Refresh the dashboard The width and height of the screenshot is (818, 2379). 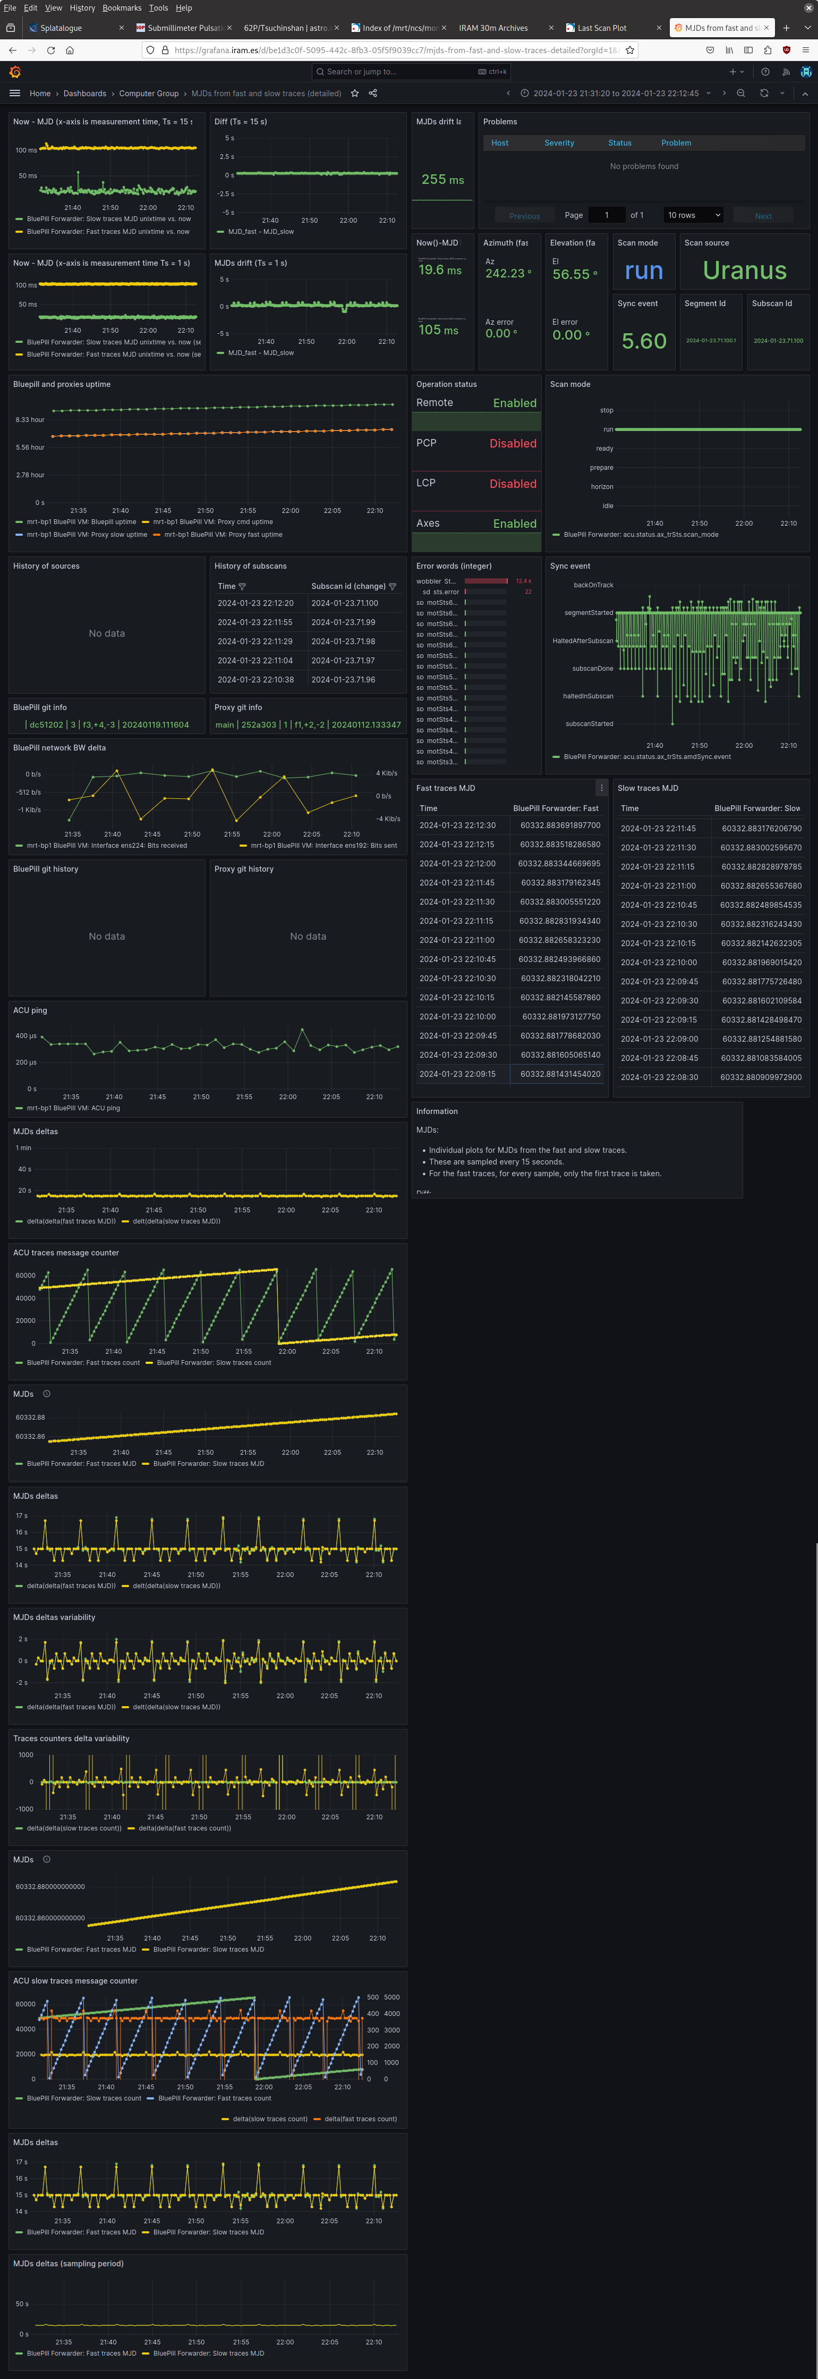763,93
